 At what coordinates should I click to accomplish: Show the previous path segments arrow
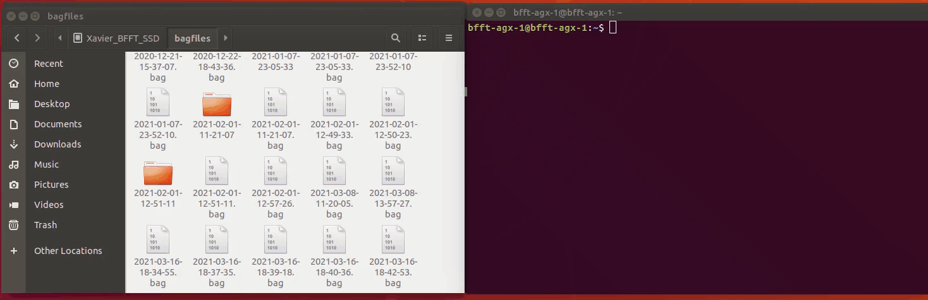[60, 38]
